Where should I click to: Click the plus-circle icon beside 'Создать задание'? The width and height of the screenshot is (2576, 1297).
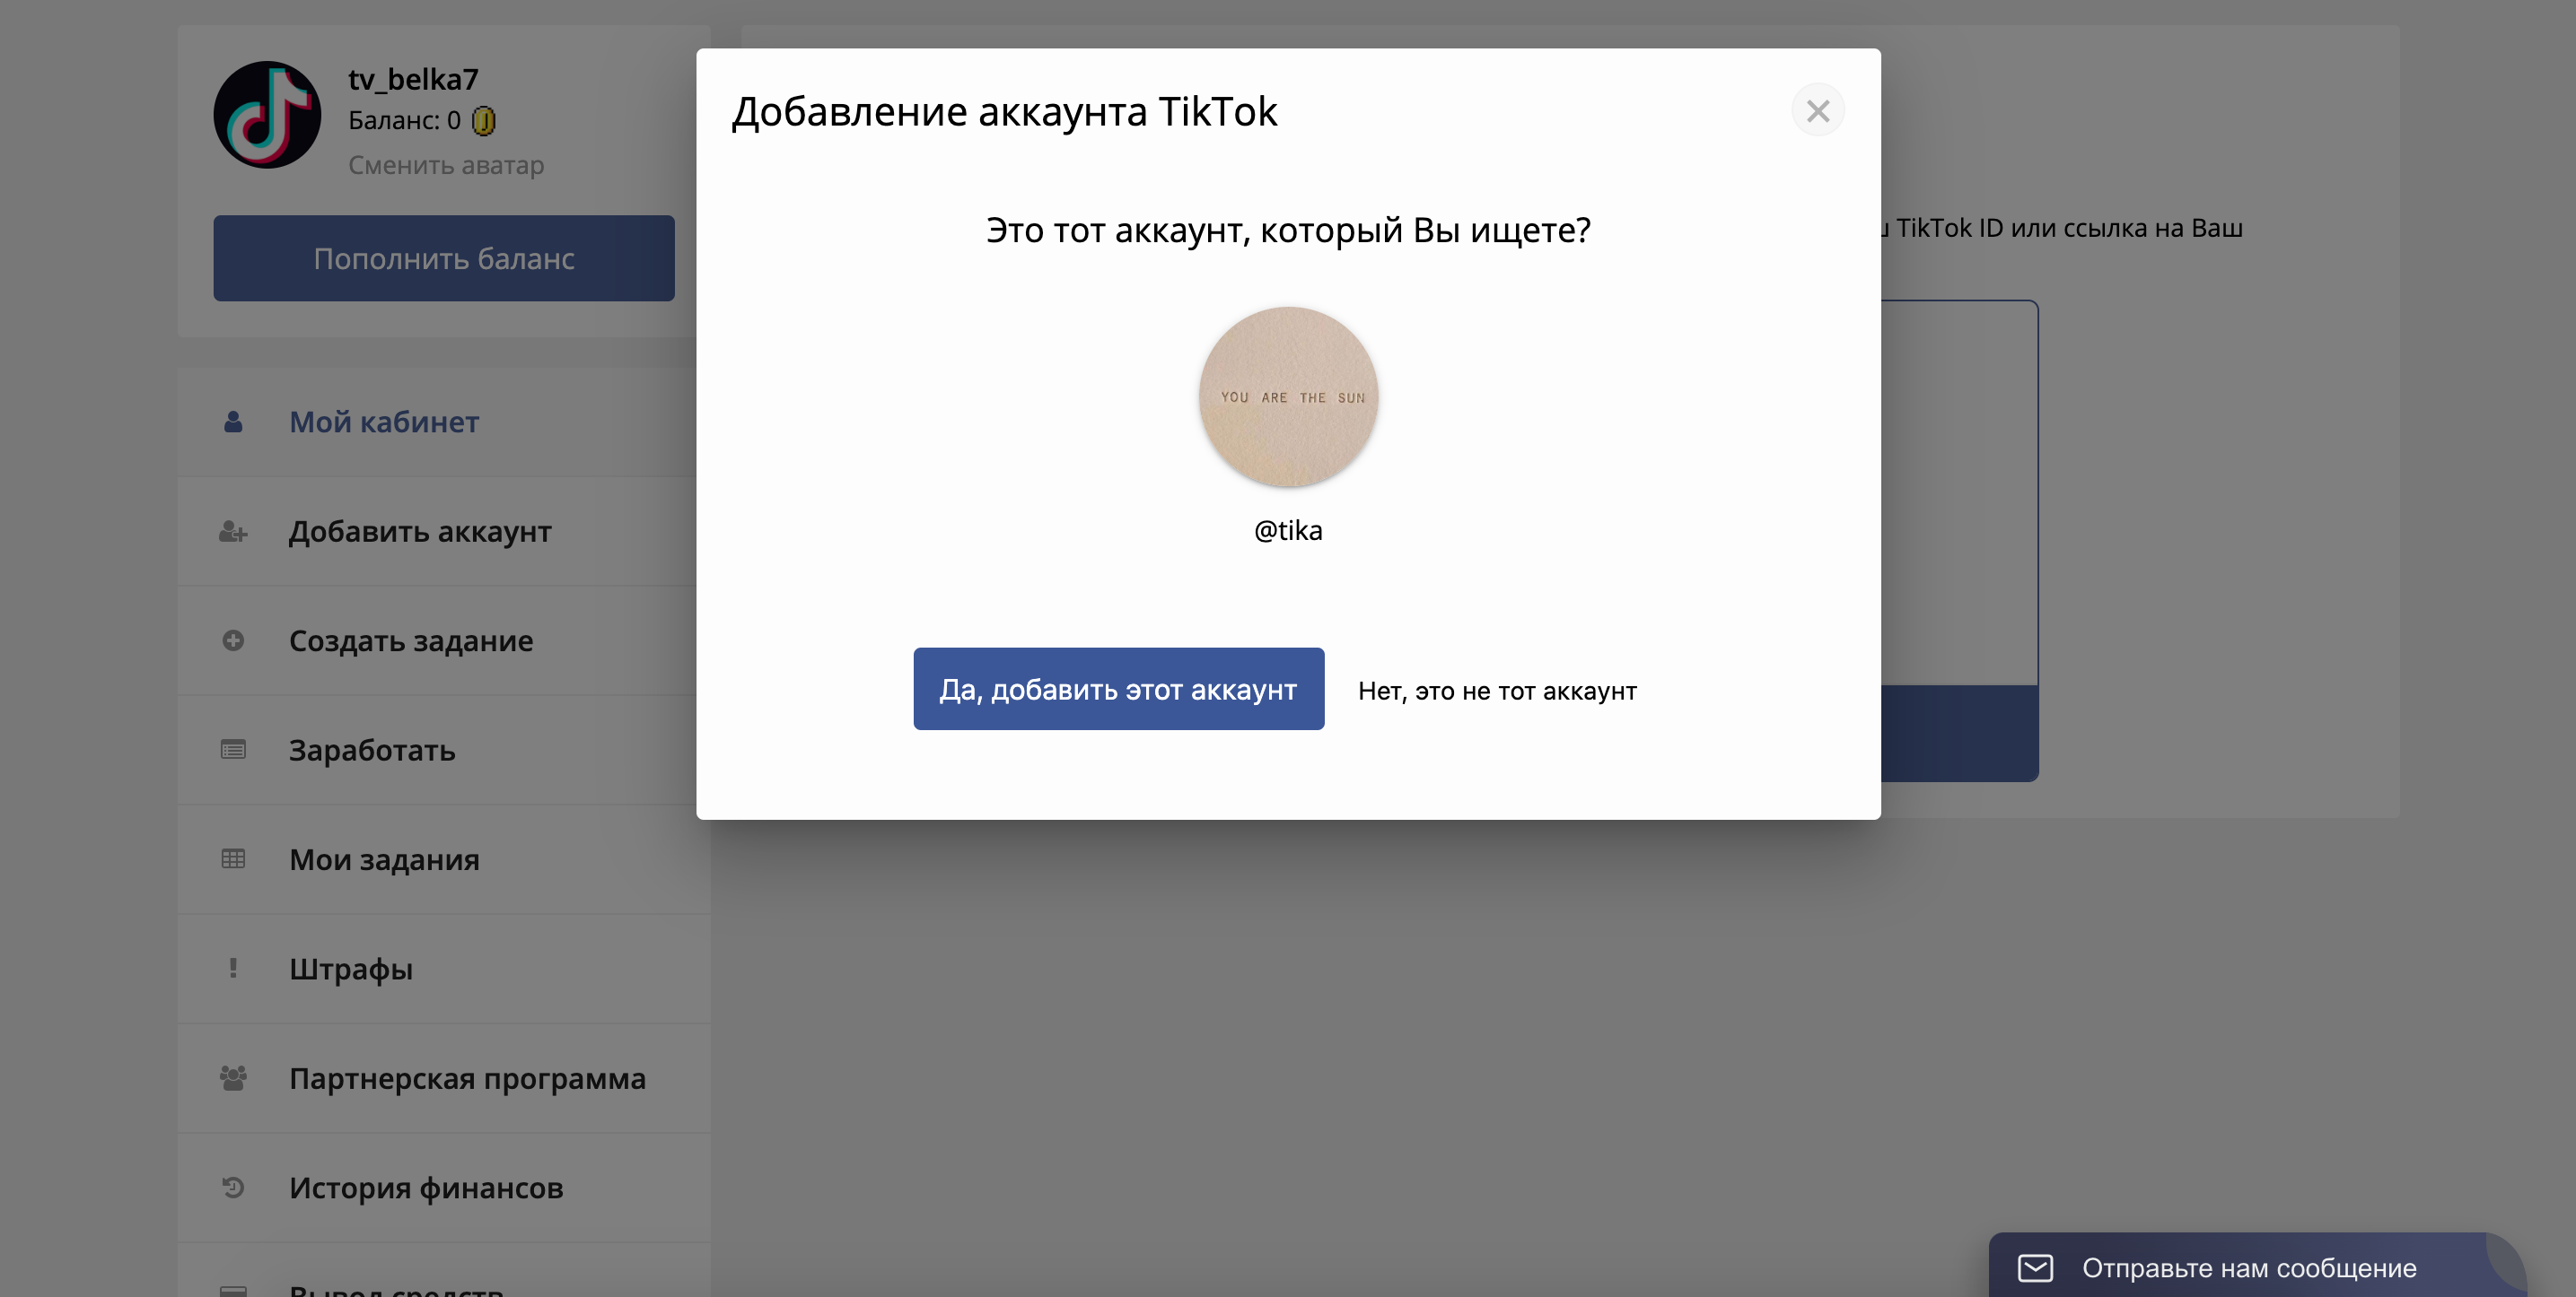(x=233, y=640)
